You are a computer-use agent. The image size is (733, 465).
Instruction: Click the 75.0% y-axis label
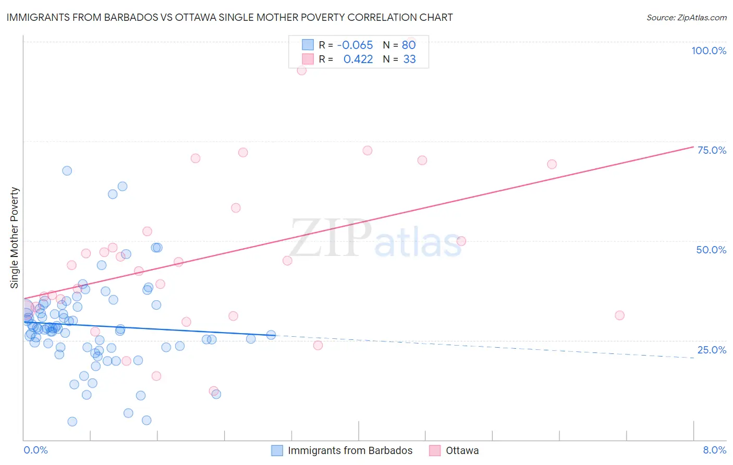coord(712,150)
